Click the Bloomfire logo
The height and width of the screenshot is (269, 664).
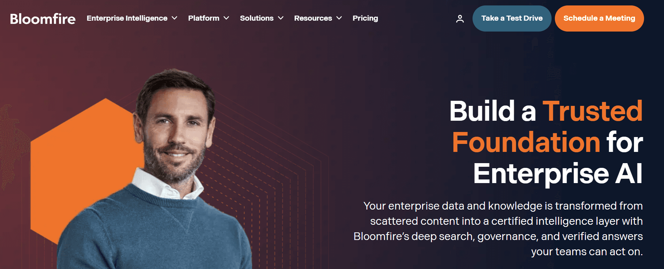(42, 19)
